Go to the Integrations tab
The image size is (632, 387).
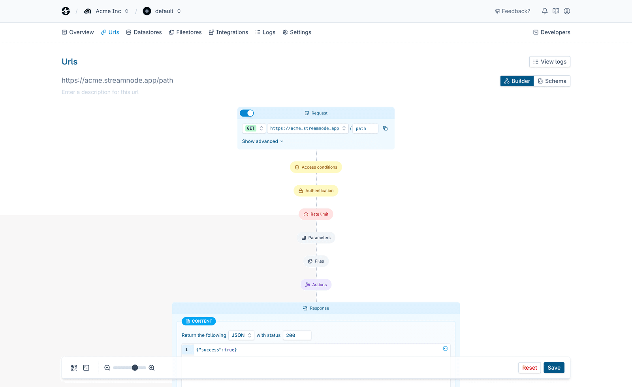228,32
